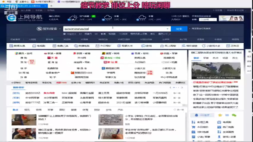Click the 游戏 gamepad icon
The image size is (253, 142).
tap(143, 46)
